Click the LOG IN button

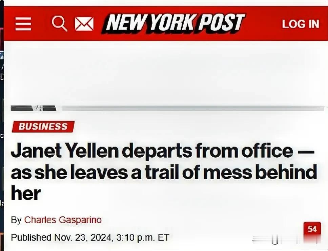[300, 24]
